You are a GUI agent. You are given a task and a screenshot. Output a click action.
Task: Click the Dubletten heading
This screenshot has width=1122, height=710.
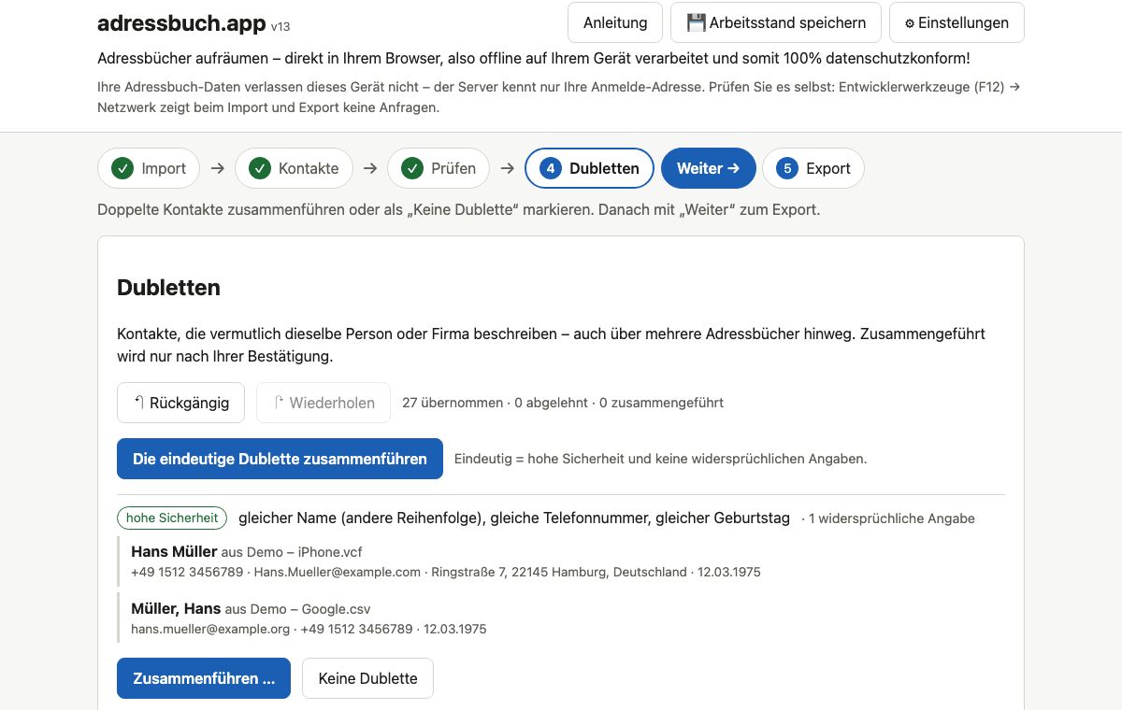[x=168, y=288]
